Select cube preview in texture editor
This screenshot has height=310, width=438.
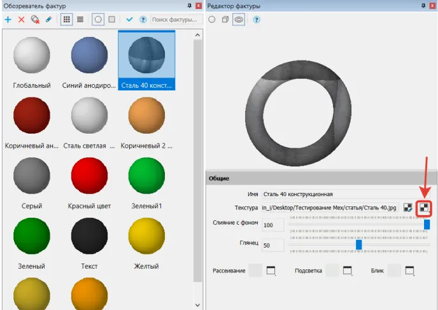point(225,20)
